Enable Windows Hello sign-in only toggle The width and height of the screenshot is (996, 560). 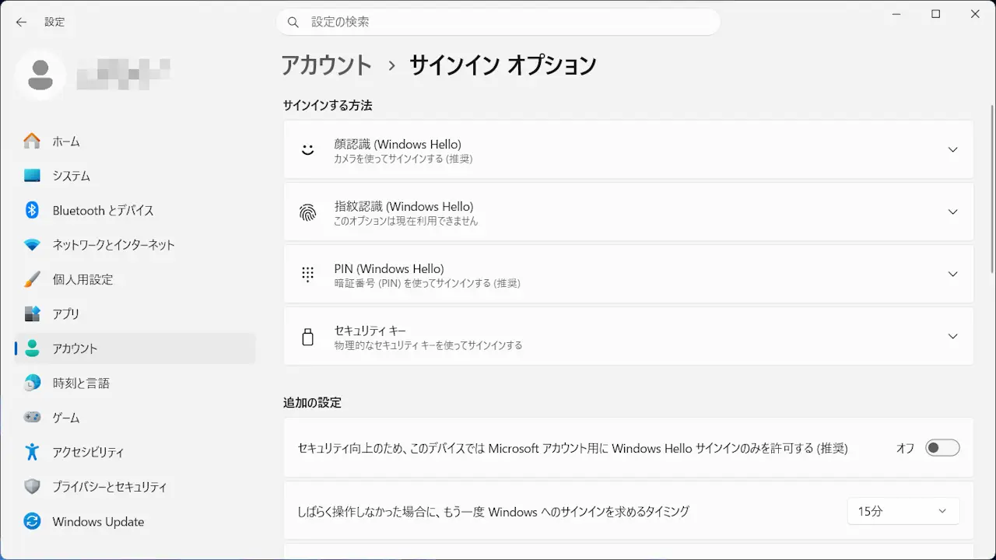pyautogui.click(x=942, y=448)
